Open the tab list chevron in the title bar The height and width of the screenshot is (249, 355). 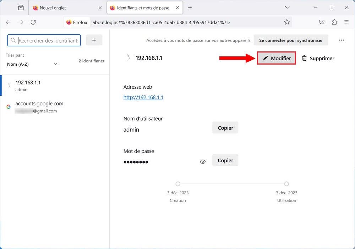pyautogui.click(x=287, y=7)
